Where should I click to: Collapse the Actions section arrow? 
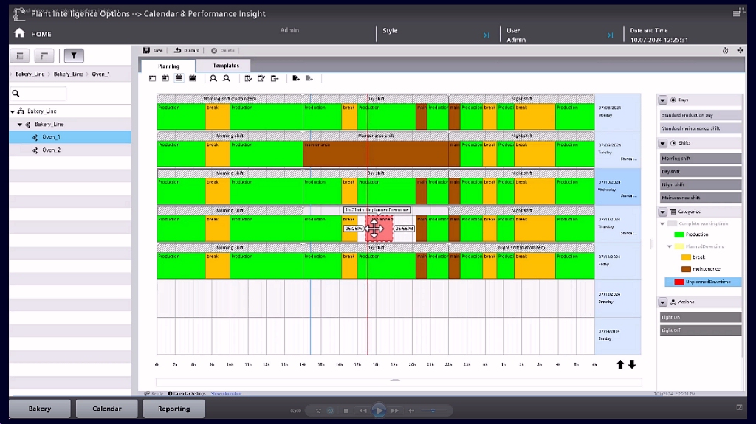coord(662,302)
